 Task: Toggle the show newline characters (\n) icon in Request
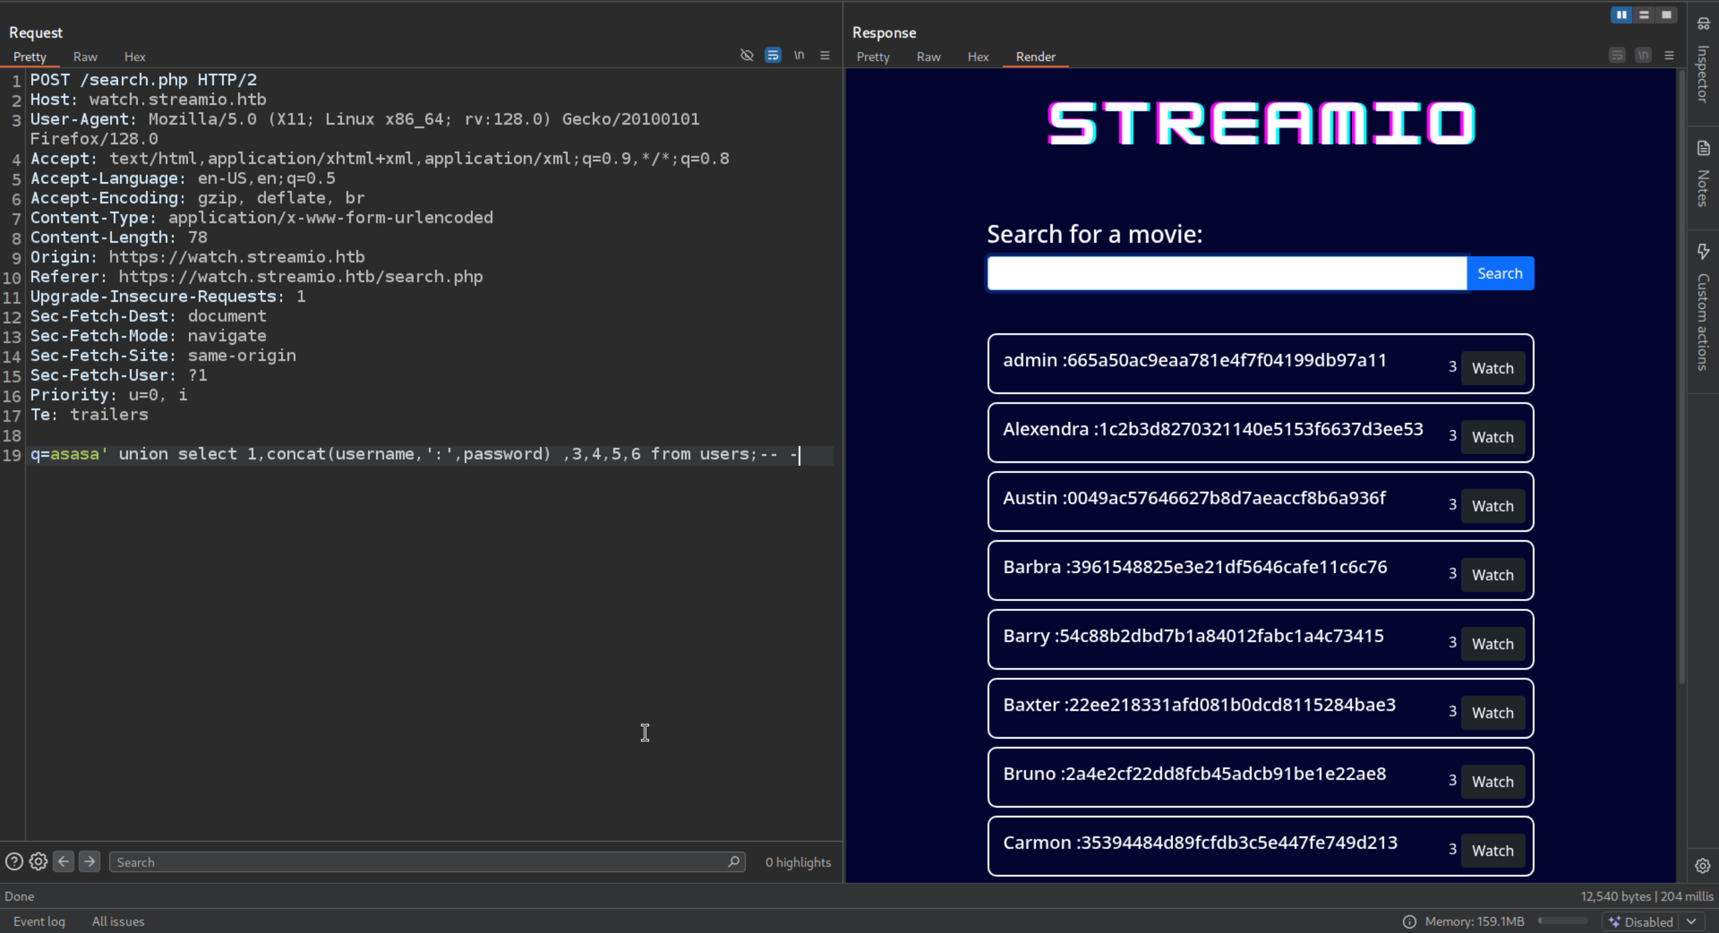coord(799,55)
